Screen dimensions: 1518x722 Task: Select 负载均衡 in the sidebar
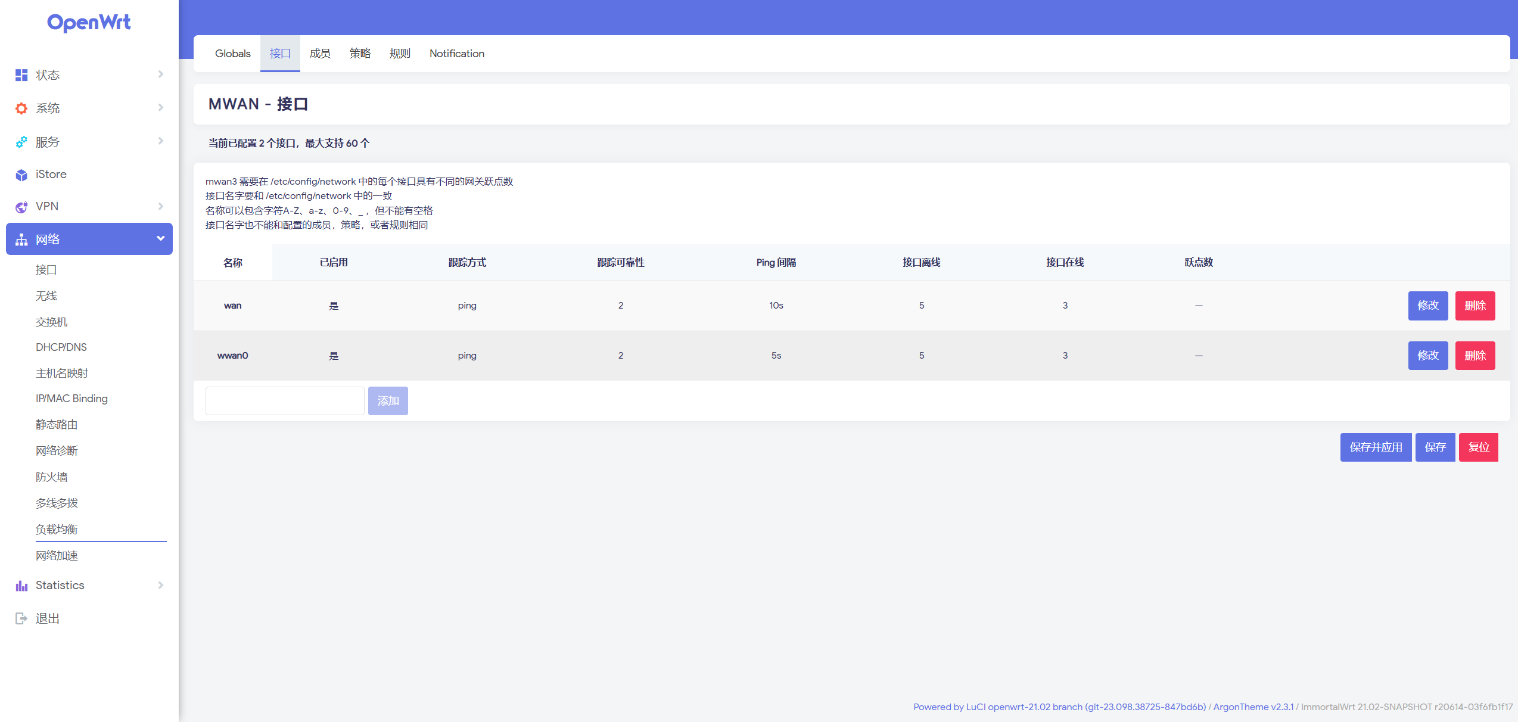(x=57, y=530)
